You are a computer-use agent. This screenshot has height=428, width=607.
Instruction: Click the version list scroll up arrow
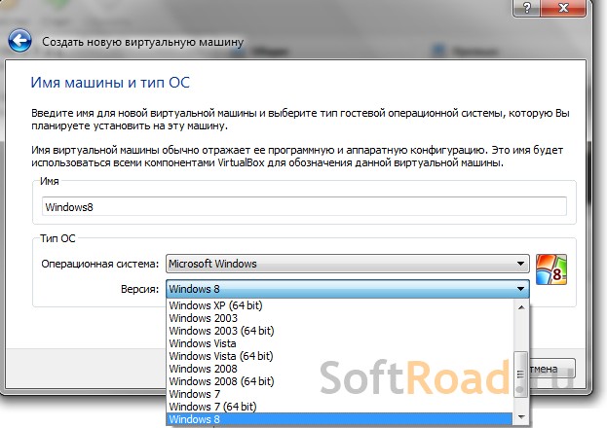coord(521,307)
